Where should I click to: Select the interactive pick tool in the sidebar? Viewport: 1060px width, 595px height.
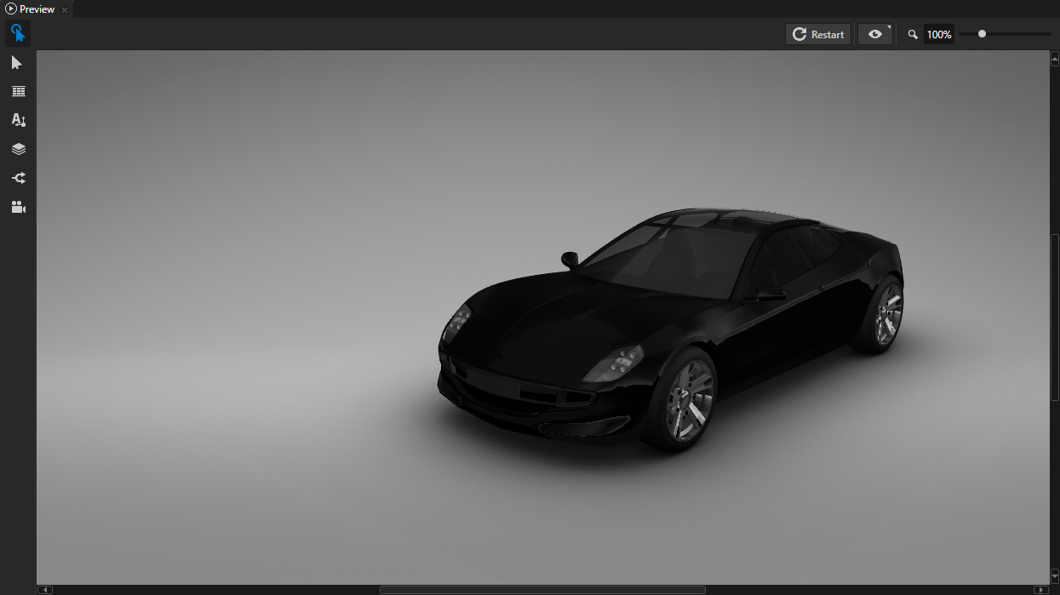click(x=18, y=33)
